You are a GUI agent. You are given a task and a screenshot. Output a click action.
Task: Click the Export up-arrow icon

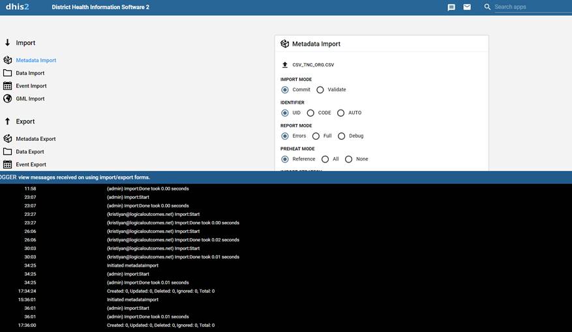pyautogui.click(x=7, y=121)
